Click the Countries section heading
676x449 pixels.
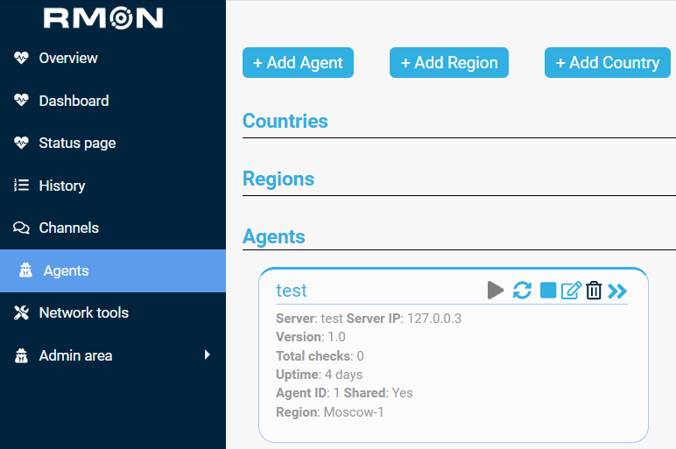(x=285, y=122)
